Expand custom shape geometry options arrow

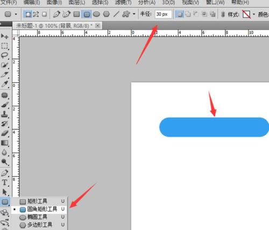[134, 14]
